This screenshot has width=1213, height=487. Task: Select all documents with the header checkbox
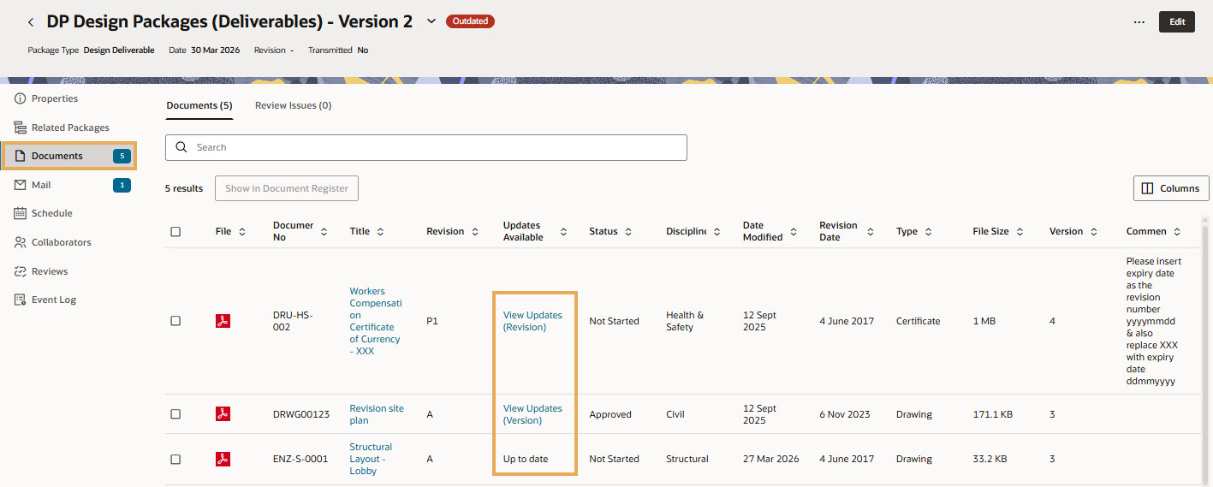[175, 232]
